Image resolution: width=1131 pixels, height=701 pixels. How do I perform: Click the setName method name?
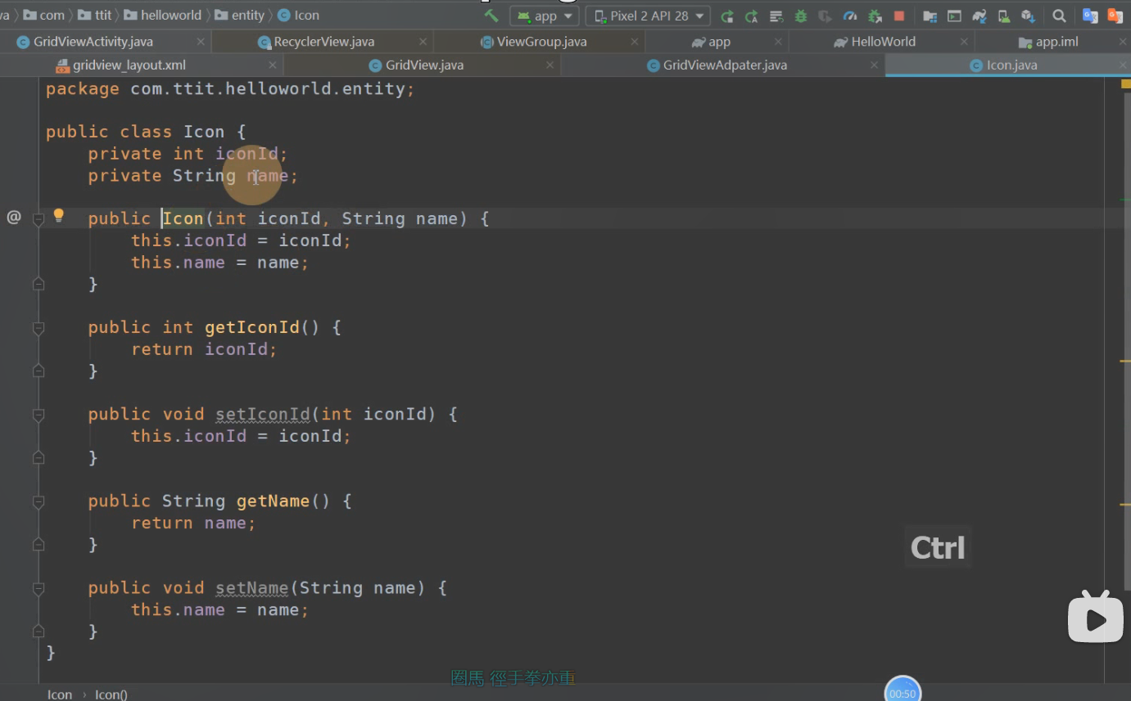tap(252, 587)
